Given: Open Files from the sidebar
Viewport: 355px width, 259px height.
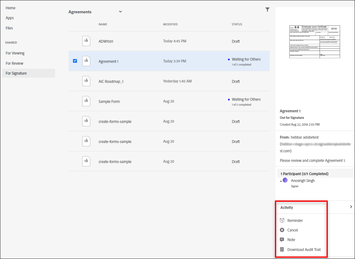Looking at the screenshot, I should (9, 28).
